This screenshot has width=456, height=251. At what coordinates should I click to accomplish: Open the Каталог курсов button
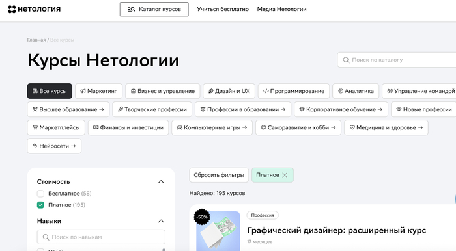click(x=154, y=9)
